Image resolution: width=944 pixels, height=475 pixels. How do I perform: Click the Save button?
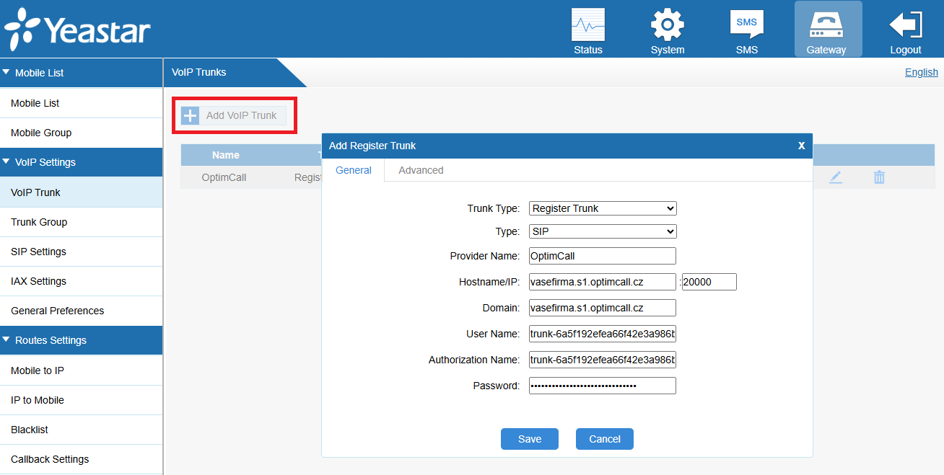tap(530, 439)
